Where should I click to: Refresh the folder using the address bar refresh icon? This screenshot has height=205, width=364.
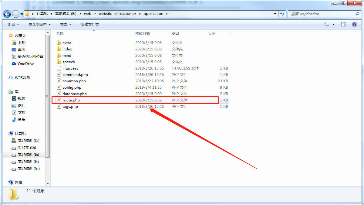[282, 14]
